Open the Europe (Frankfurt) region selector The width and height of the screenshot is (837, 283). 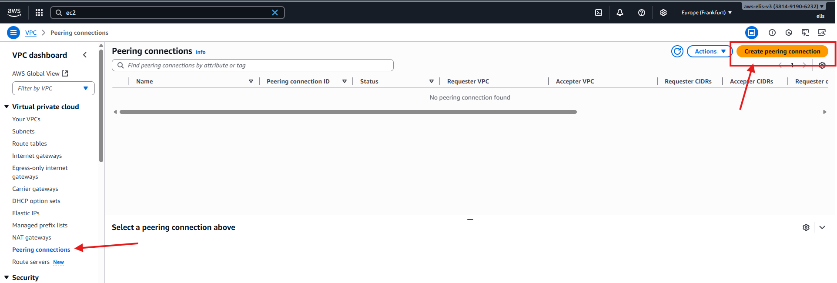click(706, 13)
